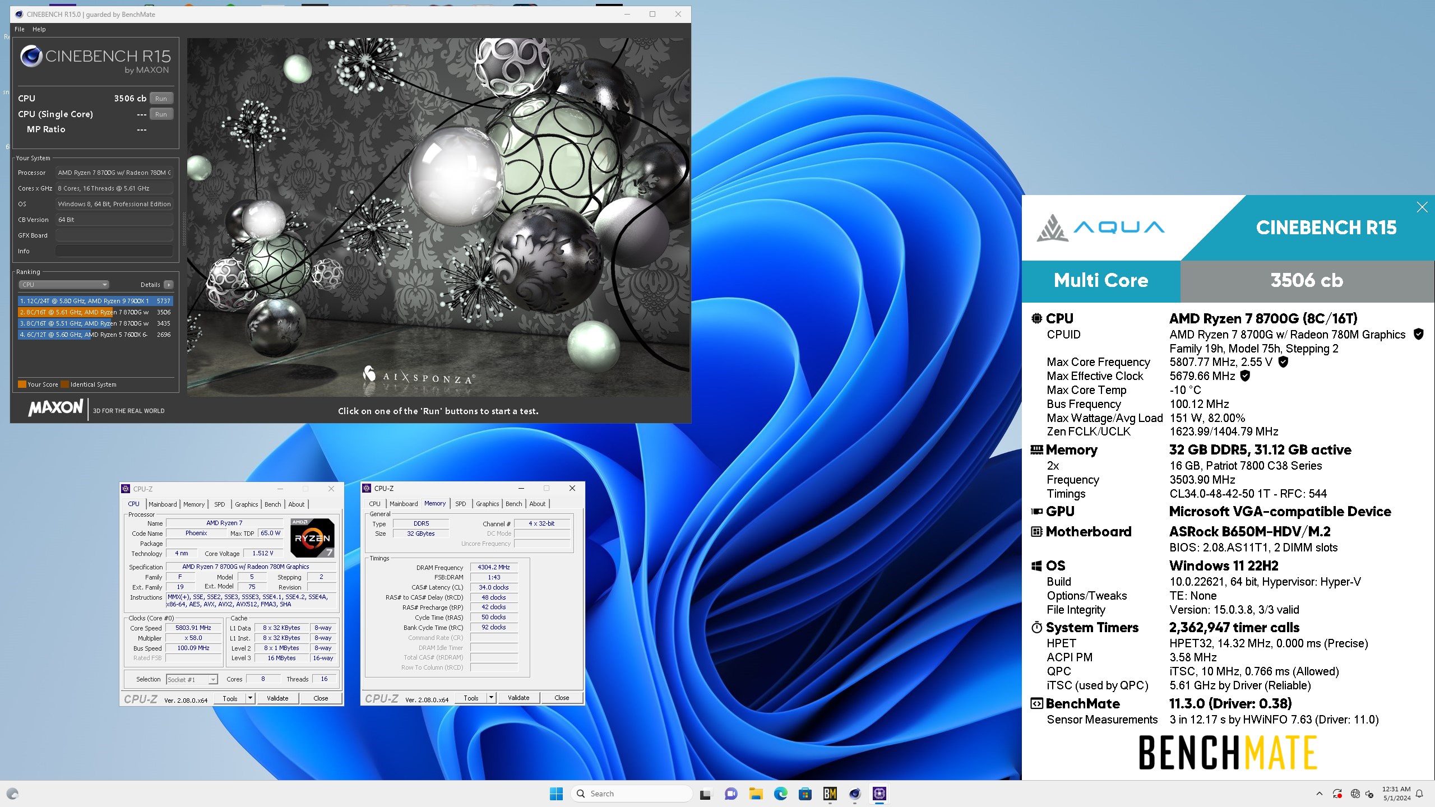
Task: Run the CPU (Single Core) test
Action: click(x=161, y=114)
